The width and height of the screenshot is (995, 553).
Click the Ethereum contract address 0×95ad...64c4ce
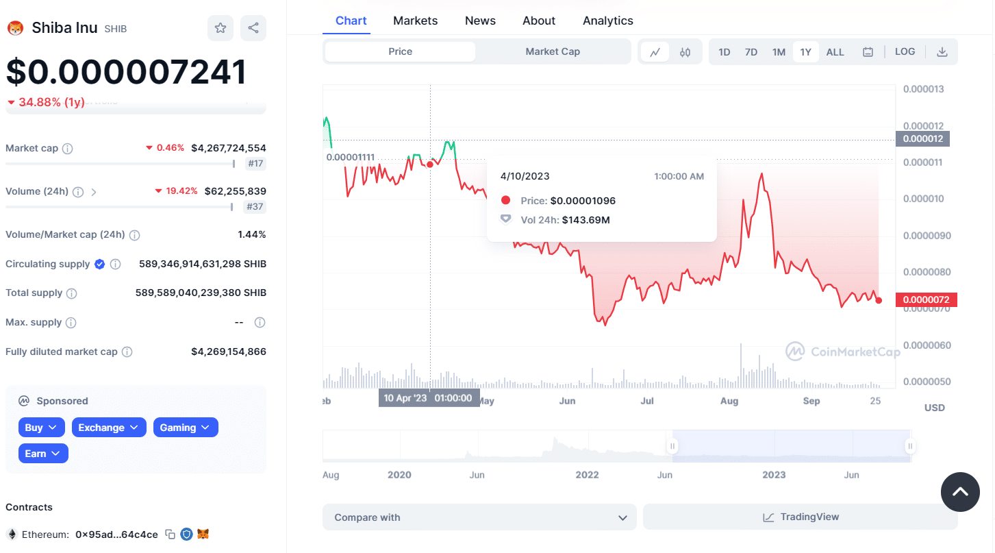[116, 534]
